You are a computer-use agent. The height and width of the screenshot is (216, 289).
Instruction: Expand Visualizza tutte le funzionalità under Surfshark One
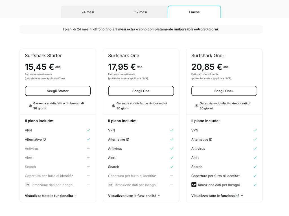[134, 196]
